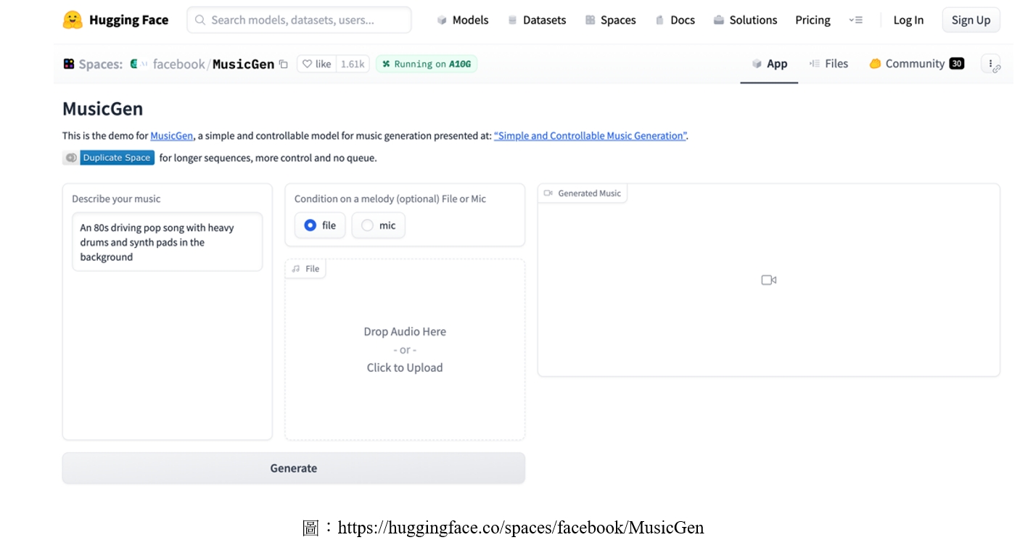The width and height of the screenshot is (1020, 540).
Task: Expand the more navigation menu dropdown
Action: pyautogui.click(x=856, y=20)
